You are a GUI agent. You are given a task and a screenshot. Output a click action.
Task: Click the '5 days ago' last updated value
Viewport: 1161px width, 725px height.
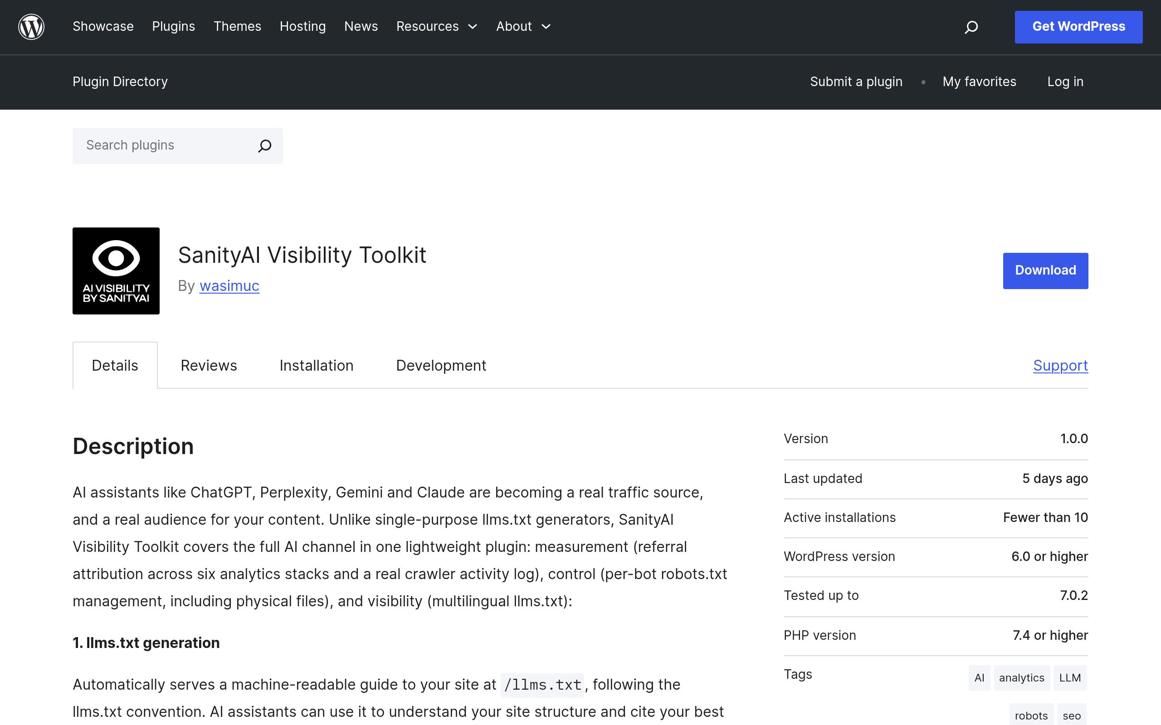click(1055, 478)
